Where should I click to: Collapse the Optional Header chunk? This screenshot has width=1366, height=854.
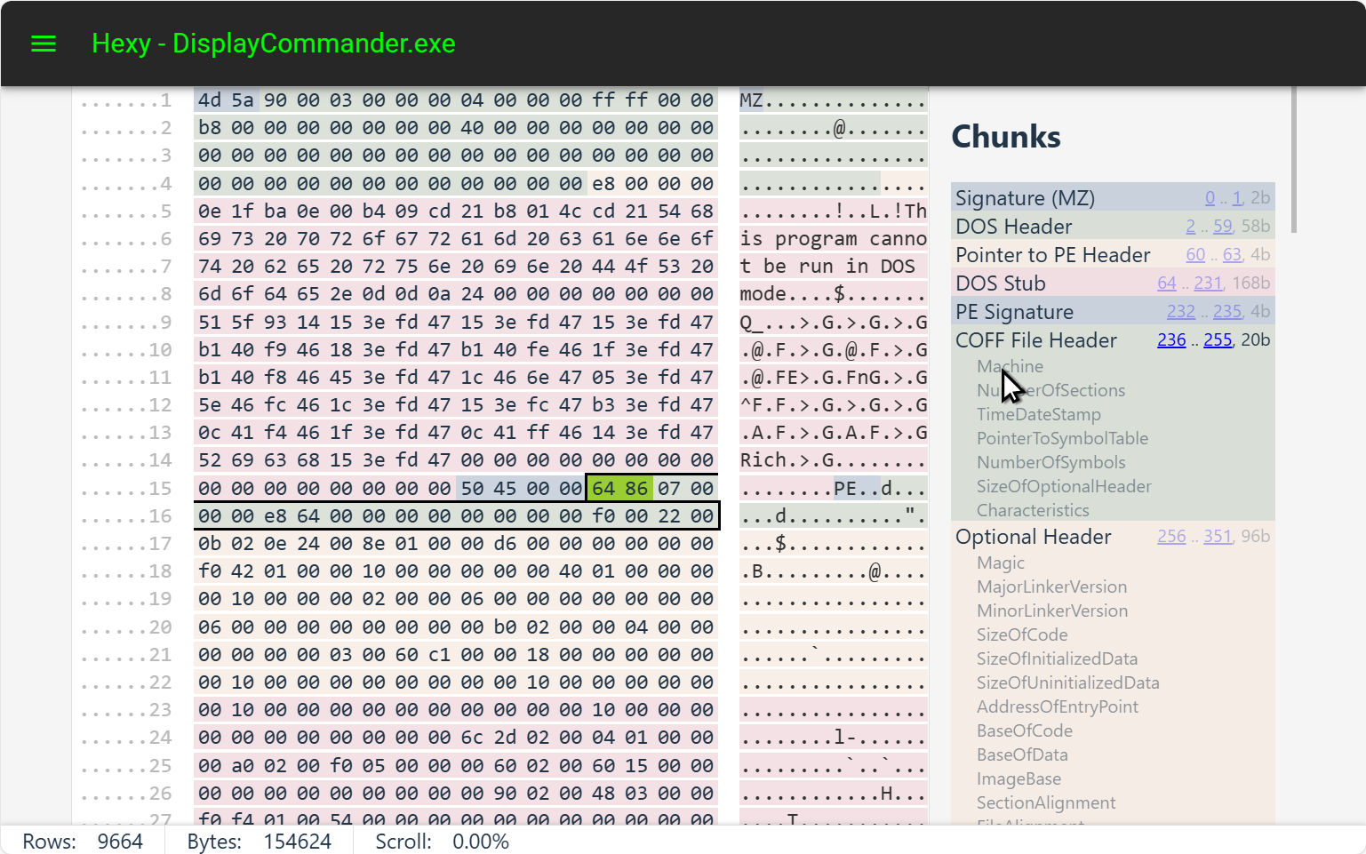click(1033, 536)
